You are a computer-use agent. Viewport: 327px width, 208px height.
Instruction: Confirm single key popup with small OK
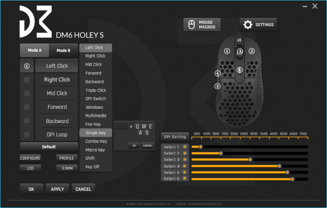134,145
